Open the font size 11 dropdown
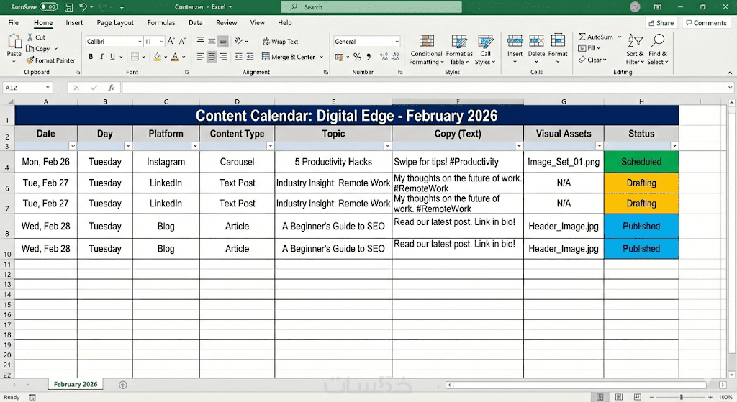Screen dimensions: 737x402 pos(162,41)
